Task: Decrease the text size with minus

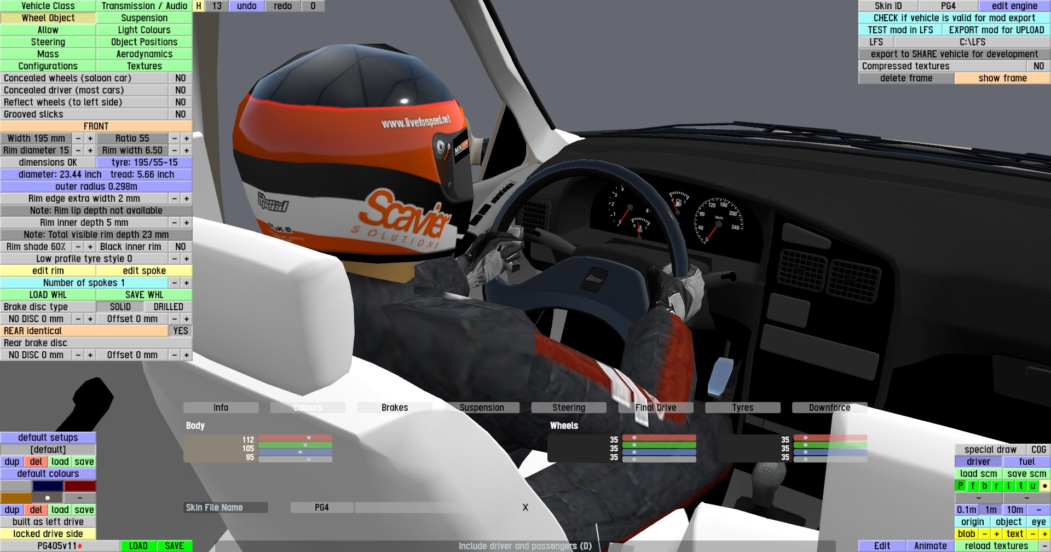Action: click(1033, 534)
